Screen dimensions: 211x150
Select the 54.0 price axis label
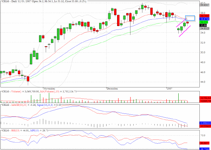(203, 33)
